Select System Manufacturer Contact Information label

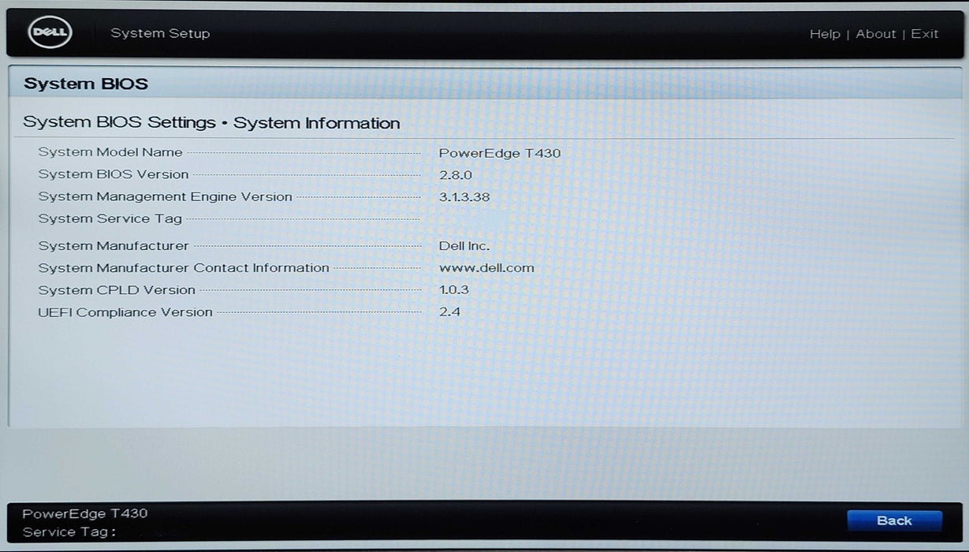(184, 268)
